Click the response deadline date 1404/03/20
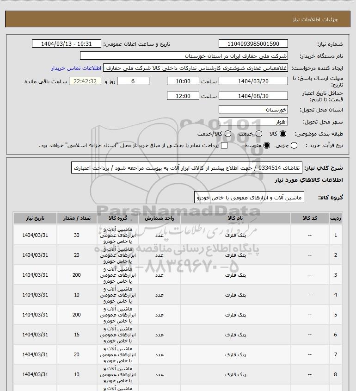This screenshot has height=391, width=356. point(253,81)
